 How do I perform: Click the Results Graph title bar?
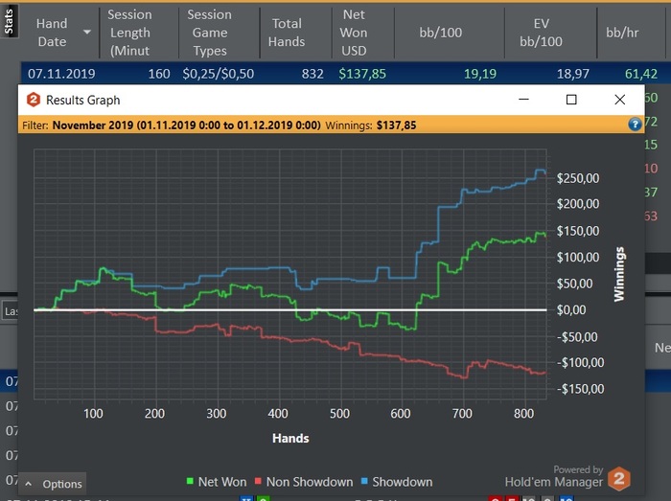tap(332, 100)
